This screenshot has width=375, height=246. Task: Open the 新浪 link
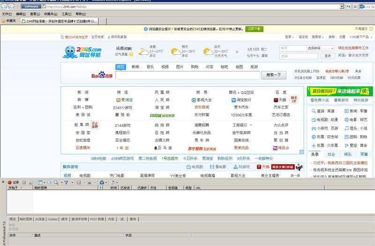(x=83, y=92)
